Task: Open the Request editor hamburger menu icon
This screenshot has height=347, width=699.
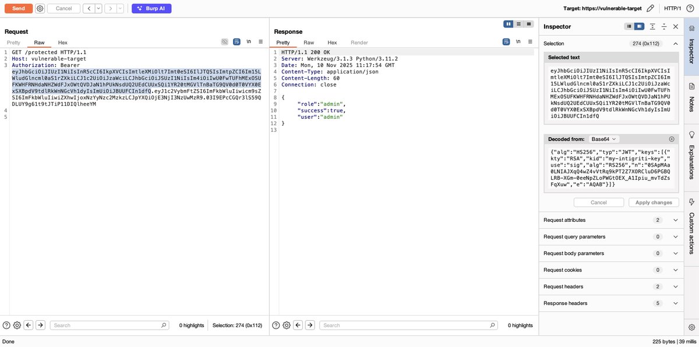Action: [260, 42]
